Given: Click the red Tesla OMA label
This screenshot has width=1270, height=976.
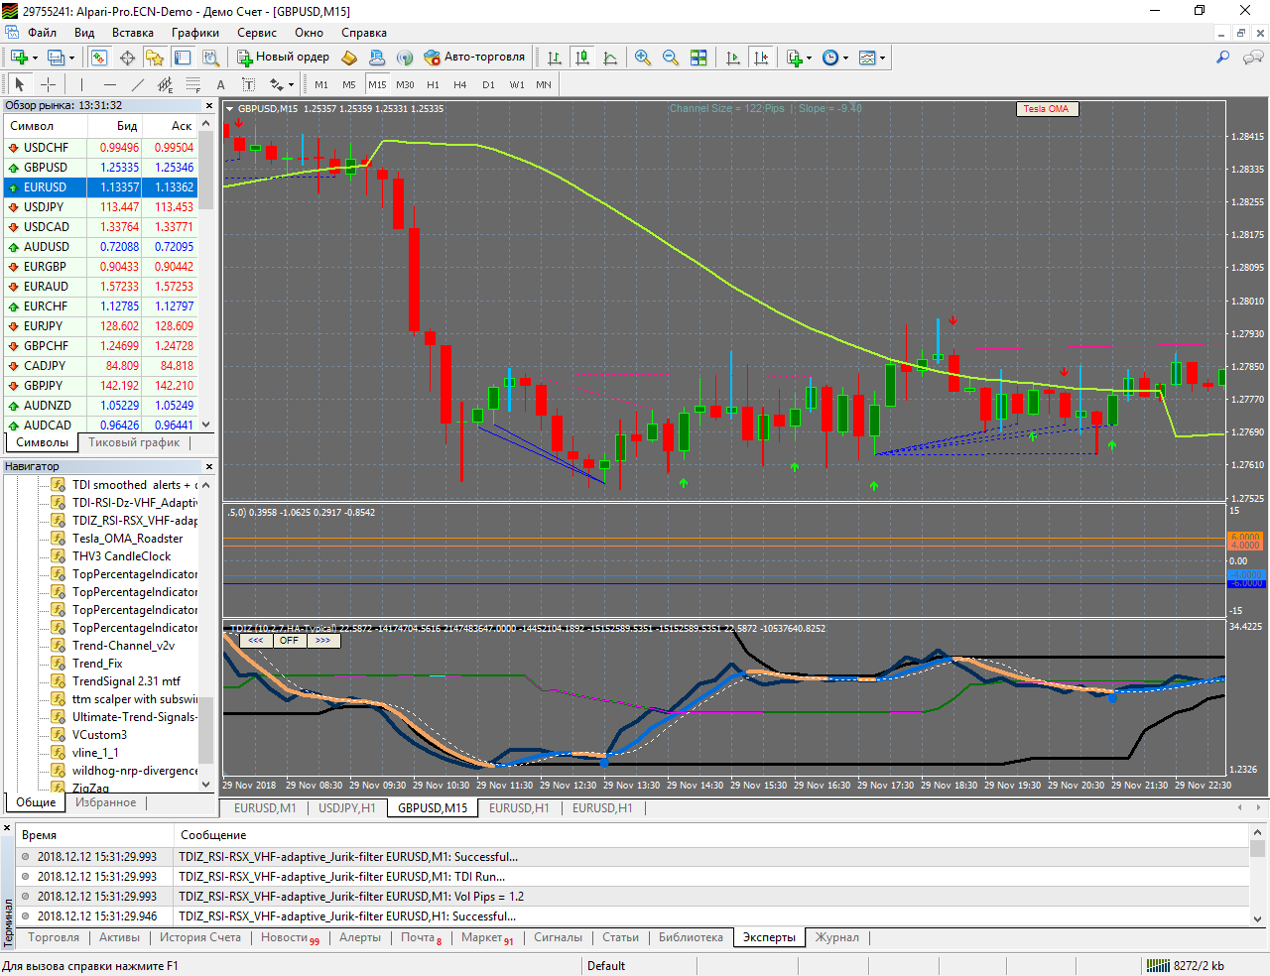Looking at the screenshot, I should click(1046, 109).
